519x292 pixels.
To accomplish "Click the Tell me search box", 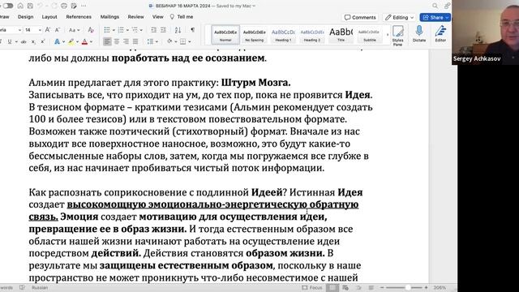I will click(x=182, y=17).
